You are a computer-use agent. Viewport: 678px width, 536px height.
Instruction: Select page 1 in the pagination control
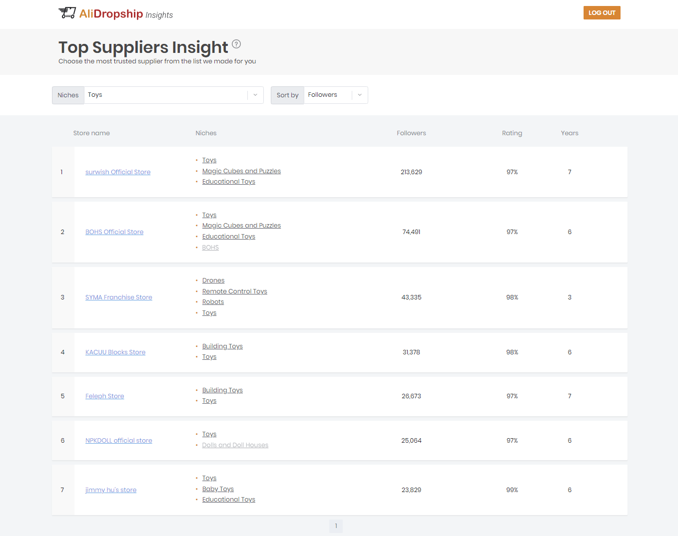click(x=336, y=526)
